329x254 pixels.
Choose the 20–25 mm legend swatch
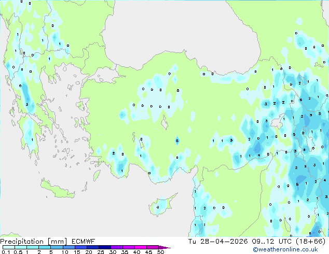point(92,247)
